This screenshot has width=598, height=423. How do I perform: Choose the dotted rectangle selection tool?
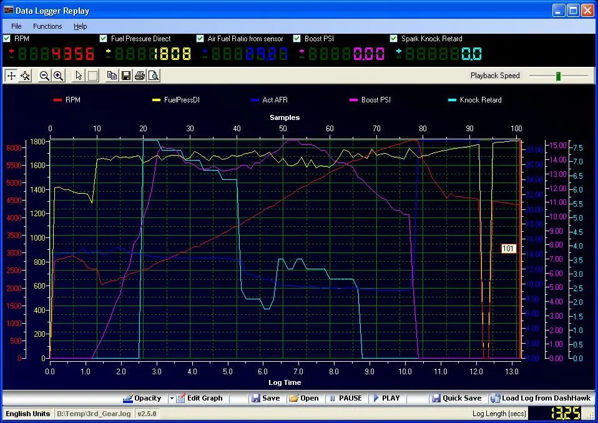92,76
